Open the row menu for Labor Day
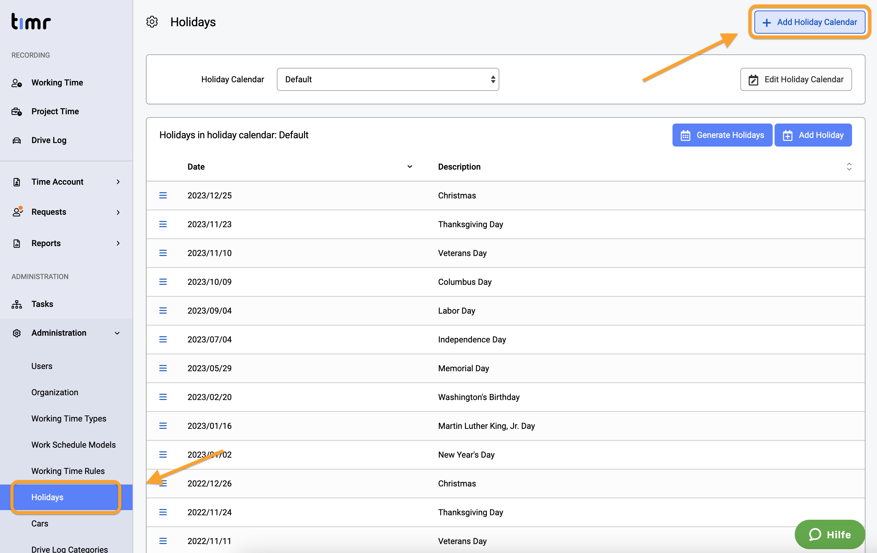Viewport: 877px width, 553px height. 163,310
